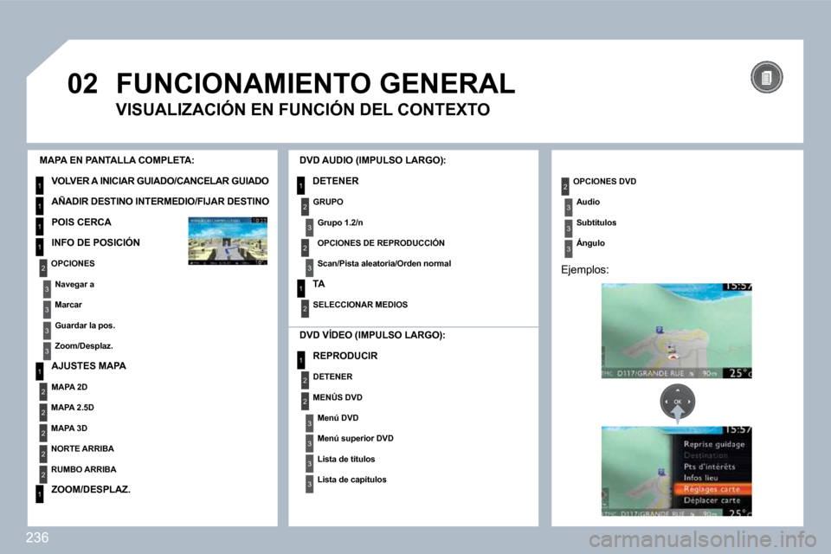Click 'Marcar' entry

pos(68,305)
